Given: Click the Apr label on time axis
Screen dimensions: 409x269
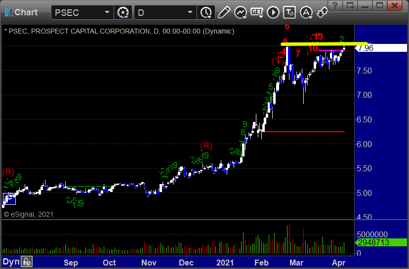Looking at the screenshot, I should [338, 263].
